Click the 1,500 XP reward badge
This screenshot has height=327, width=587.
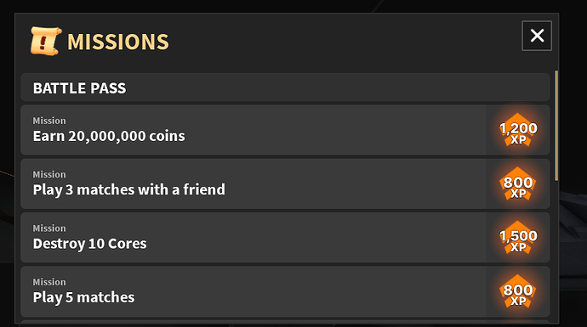pos(518,238)
